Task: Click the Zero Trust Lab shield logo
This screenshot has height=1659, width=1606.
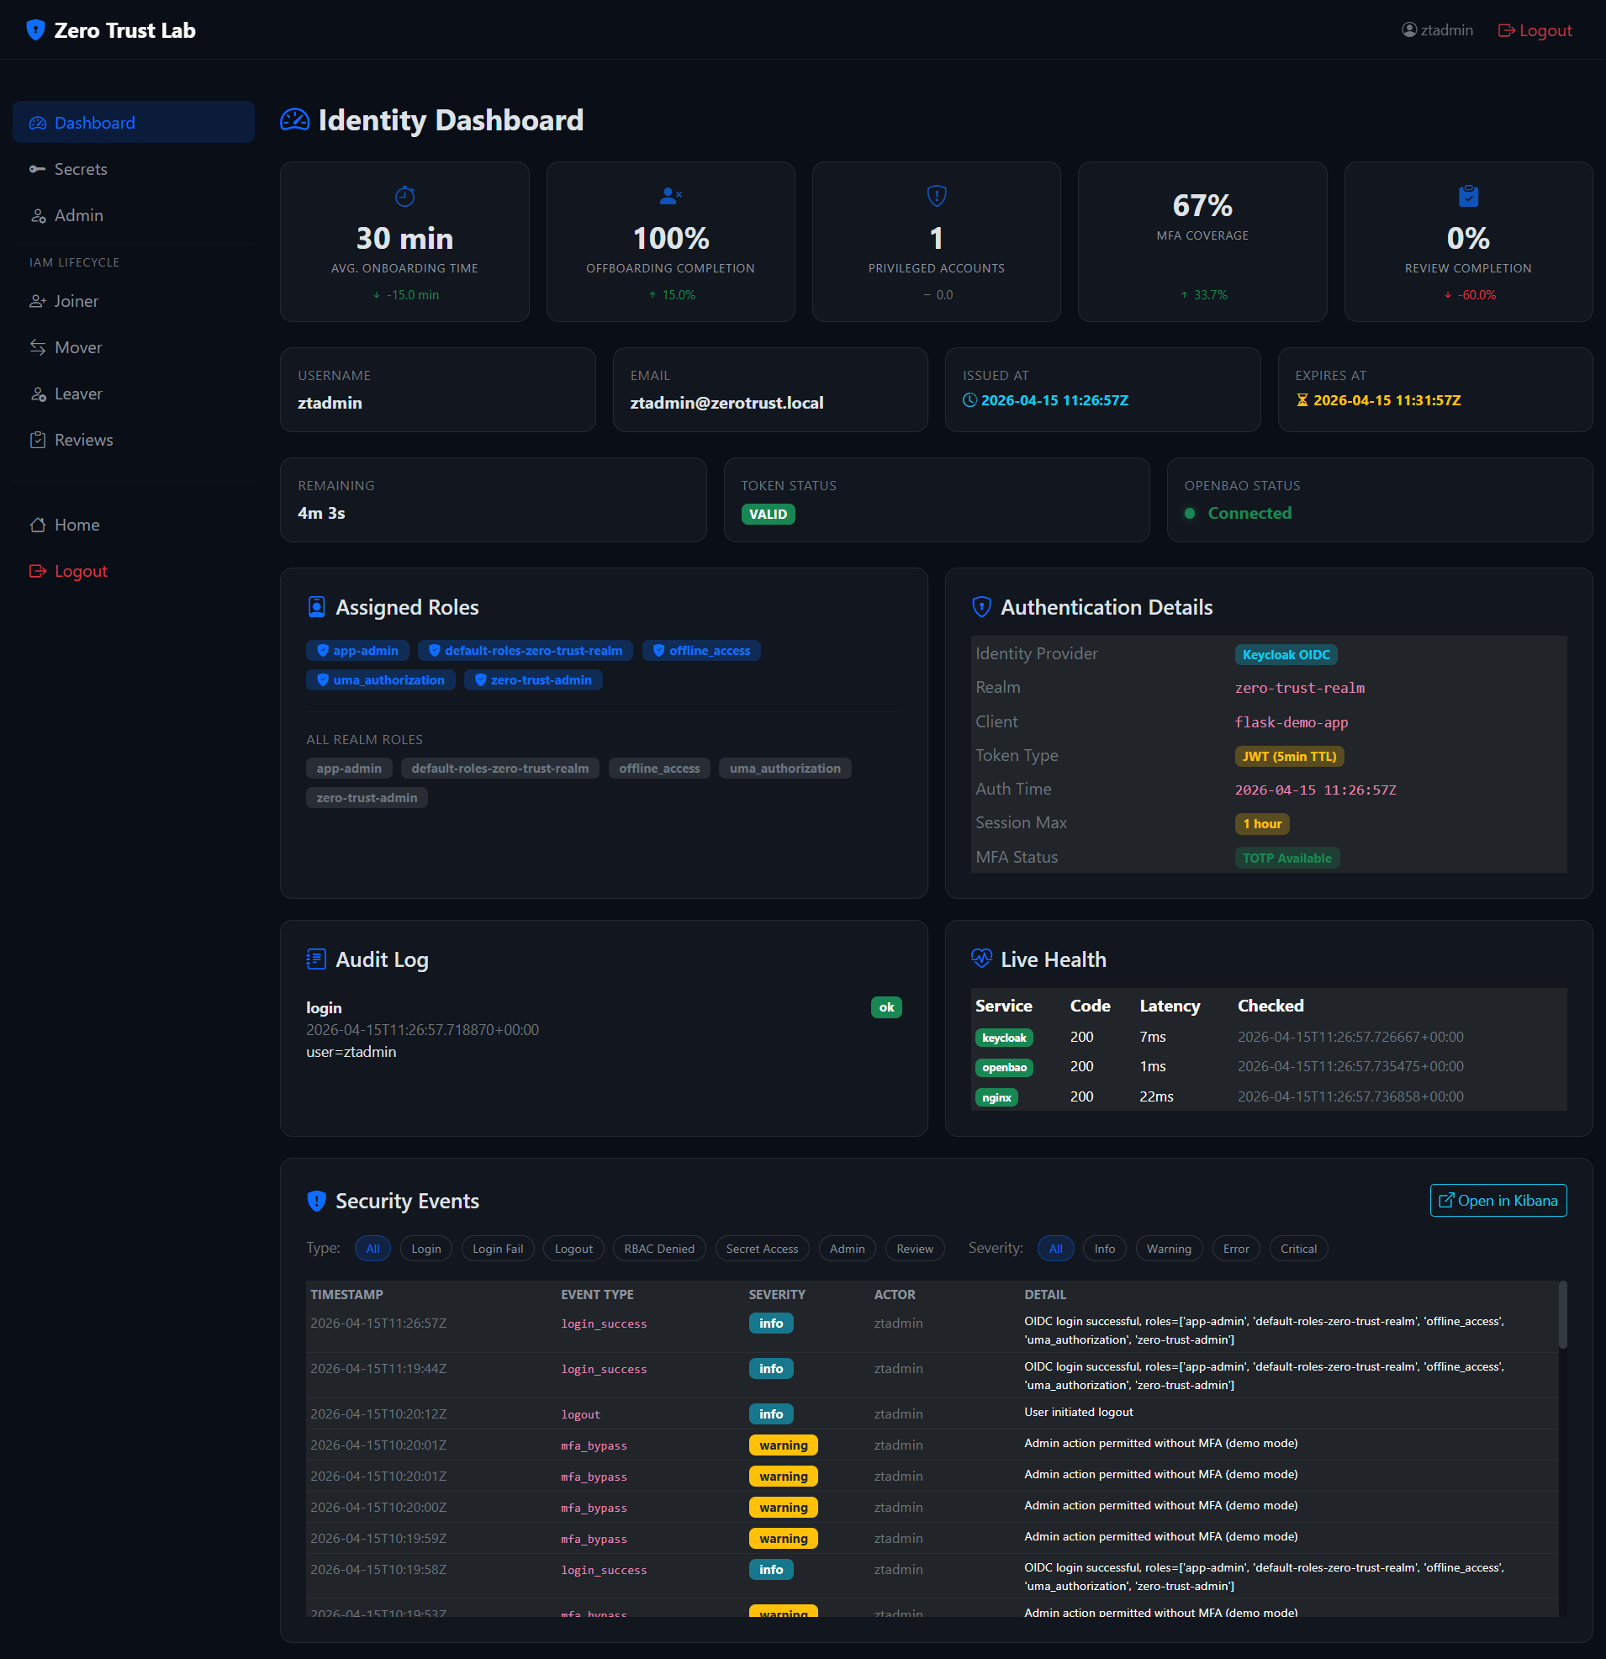Action: coord(35,30)
